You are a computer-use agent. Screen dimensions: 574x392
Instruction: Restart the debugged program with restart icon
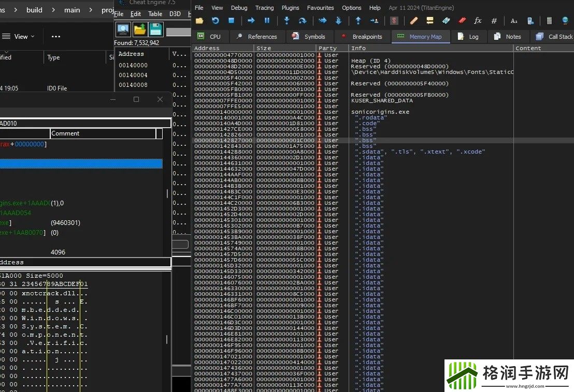(x=216, y=21)
